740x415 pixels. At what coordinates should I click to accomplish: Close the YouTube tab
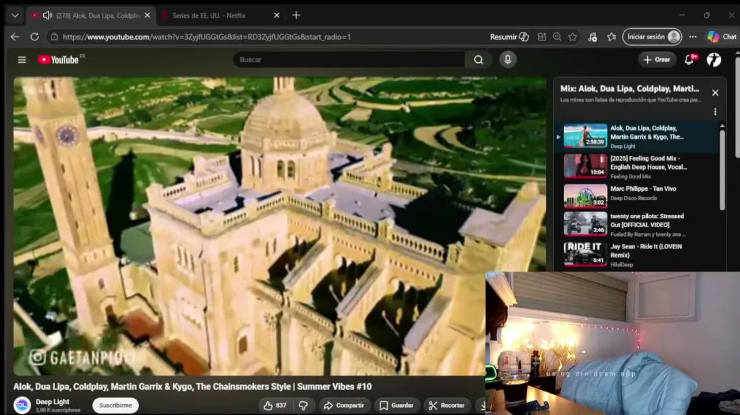click(x=147, y=16)
